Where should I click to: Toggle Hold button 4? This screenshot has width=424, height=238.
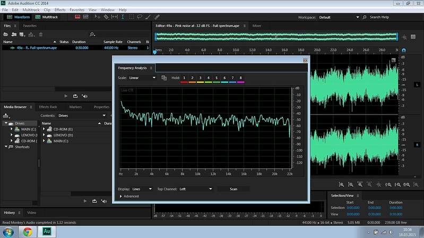click(208, 78)
